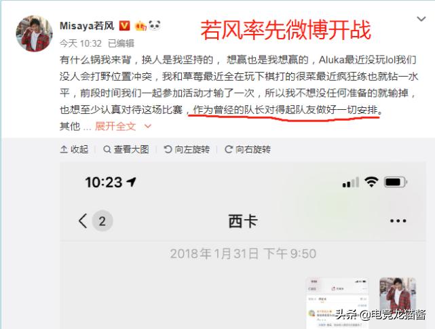Tap the back arrow in chat header

tap(83, 221)
